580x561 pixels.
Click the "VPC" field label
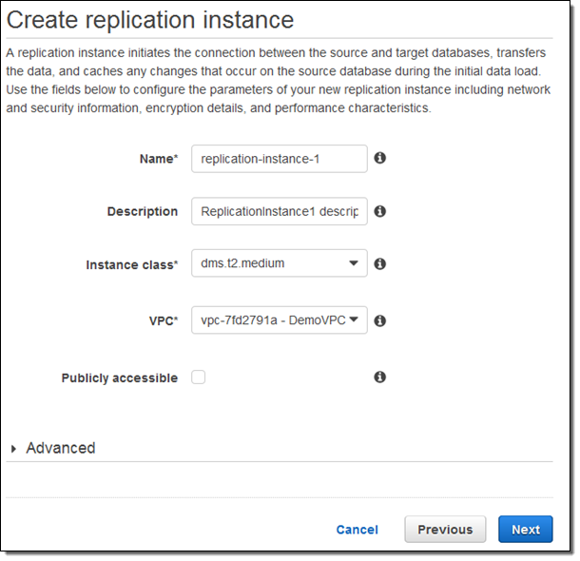(161, 321)
